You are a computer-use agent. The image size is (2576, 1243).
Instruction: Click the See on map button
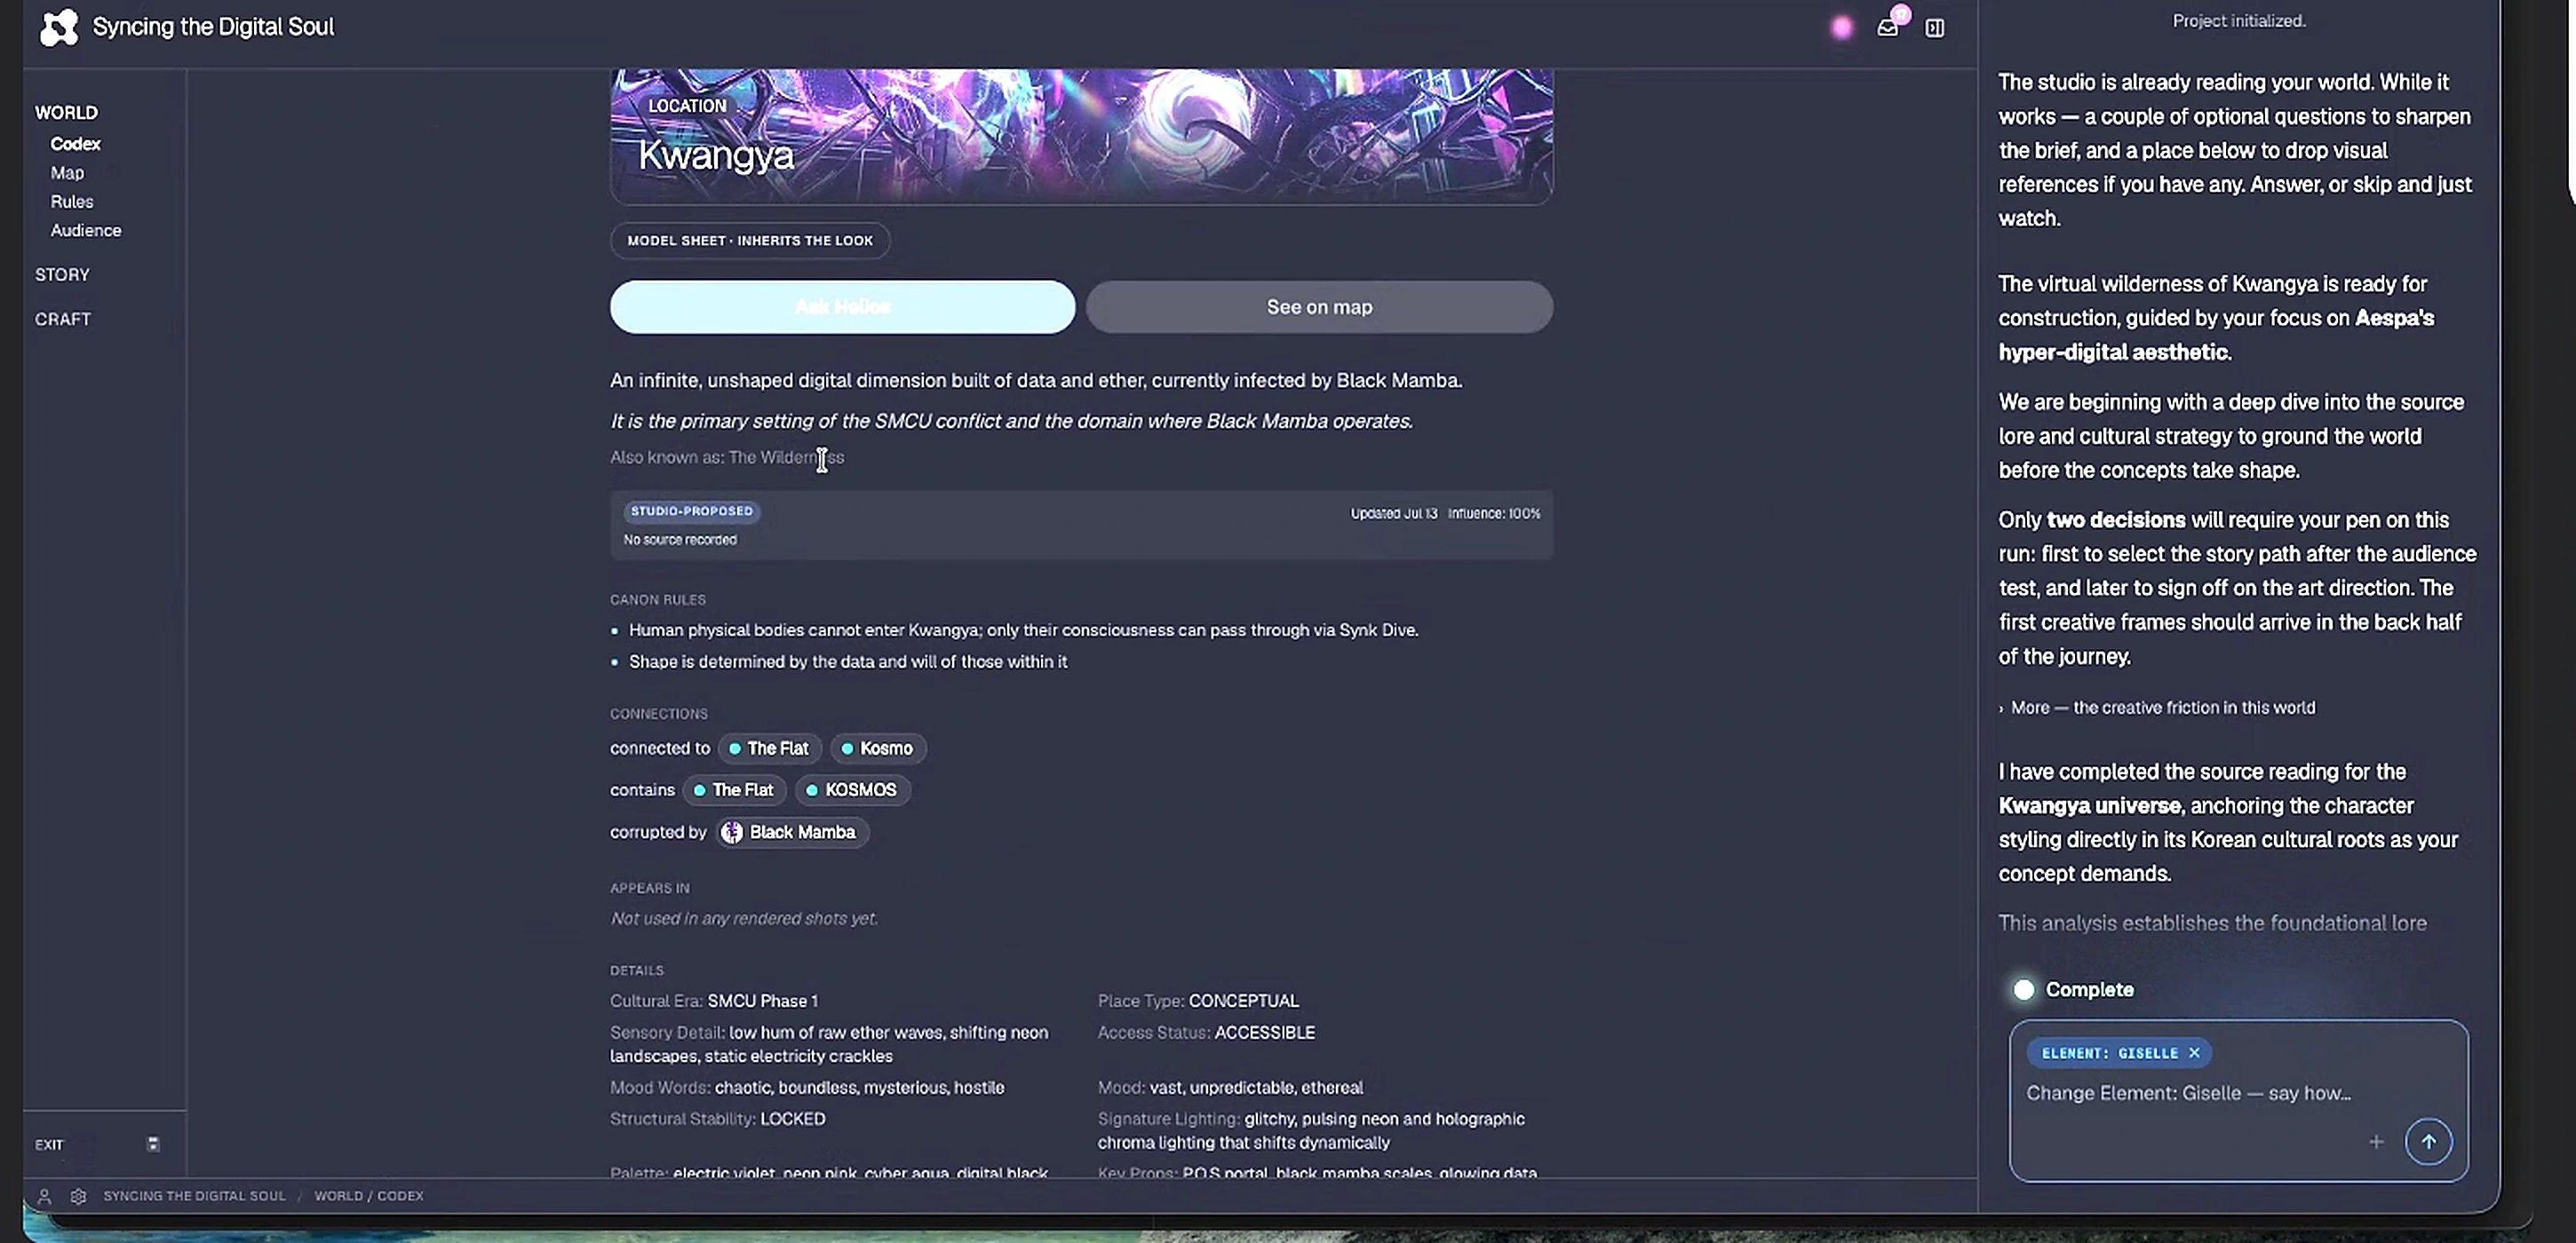tap(1319, 306)
